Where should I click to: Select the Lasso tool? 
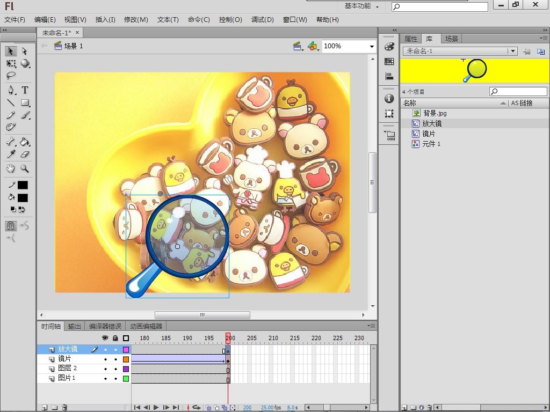(11, 75)
